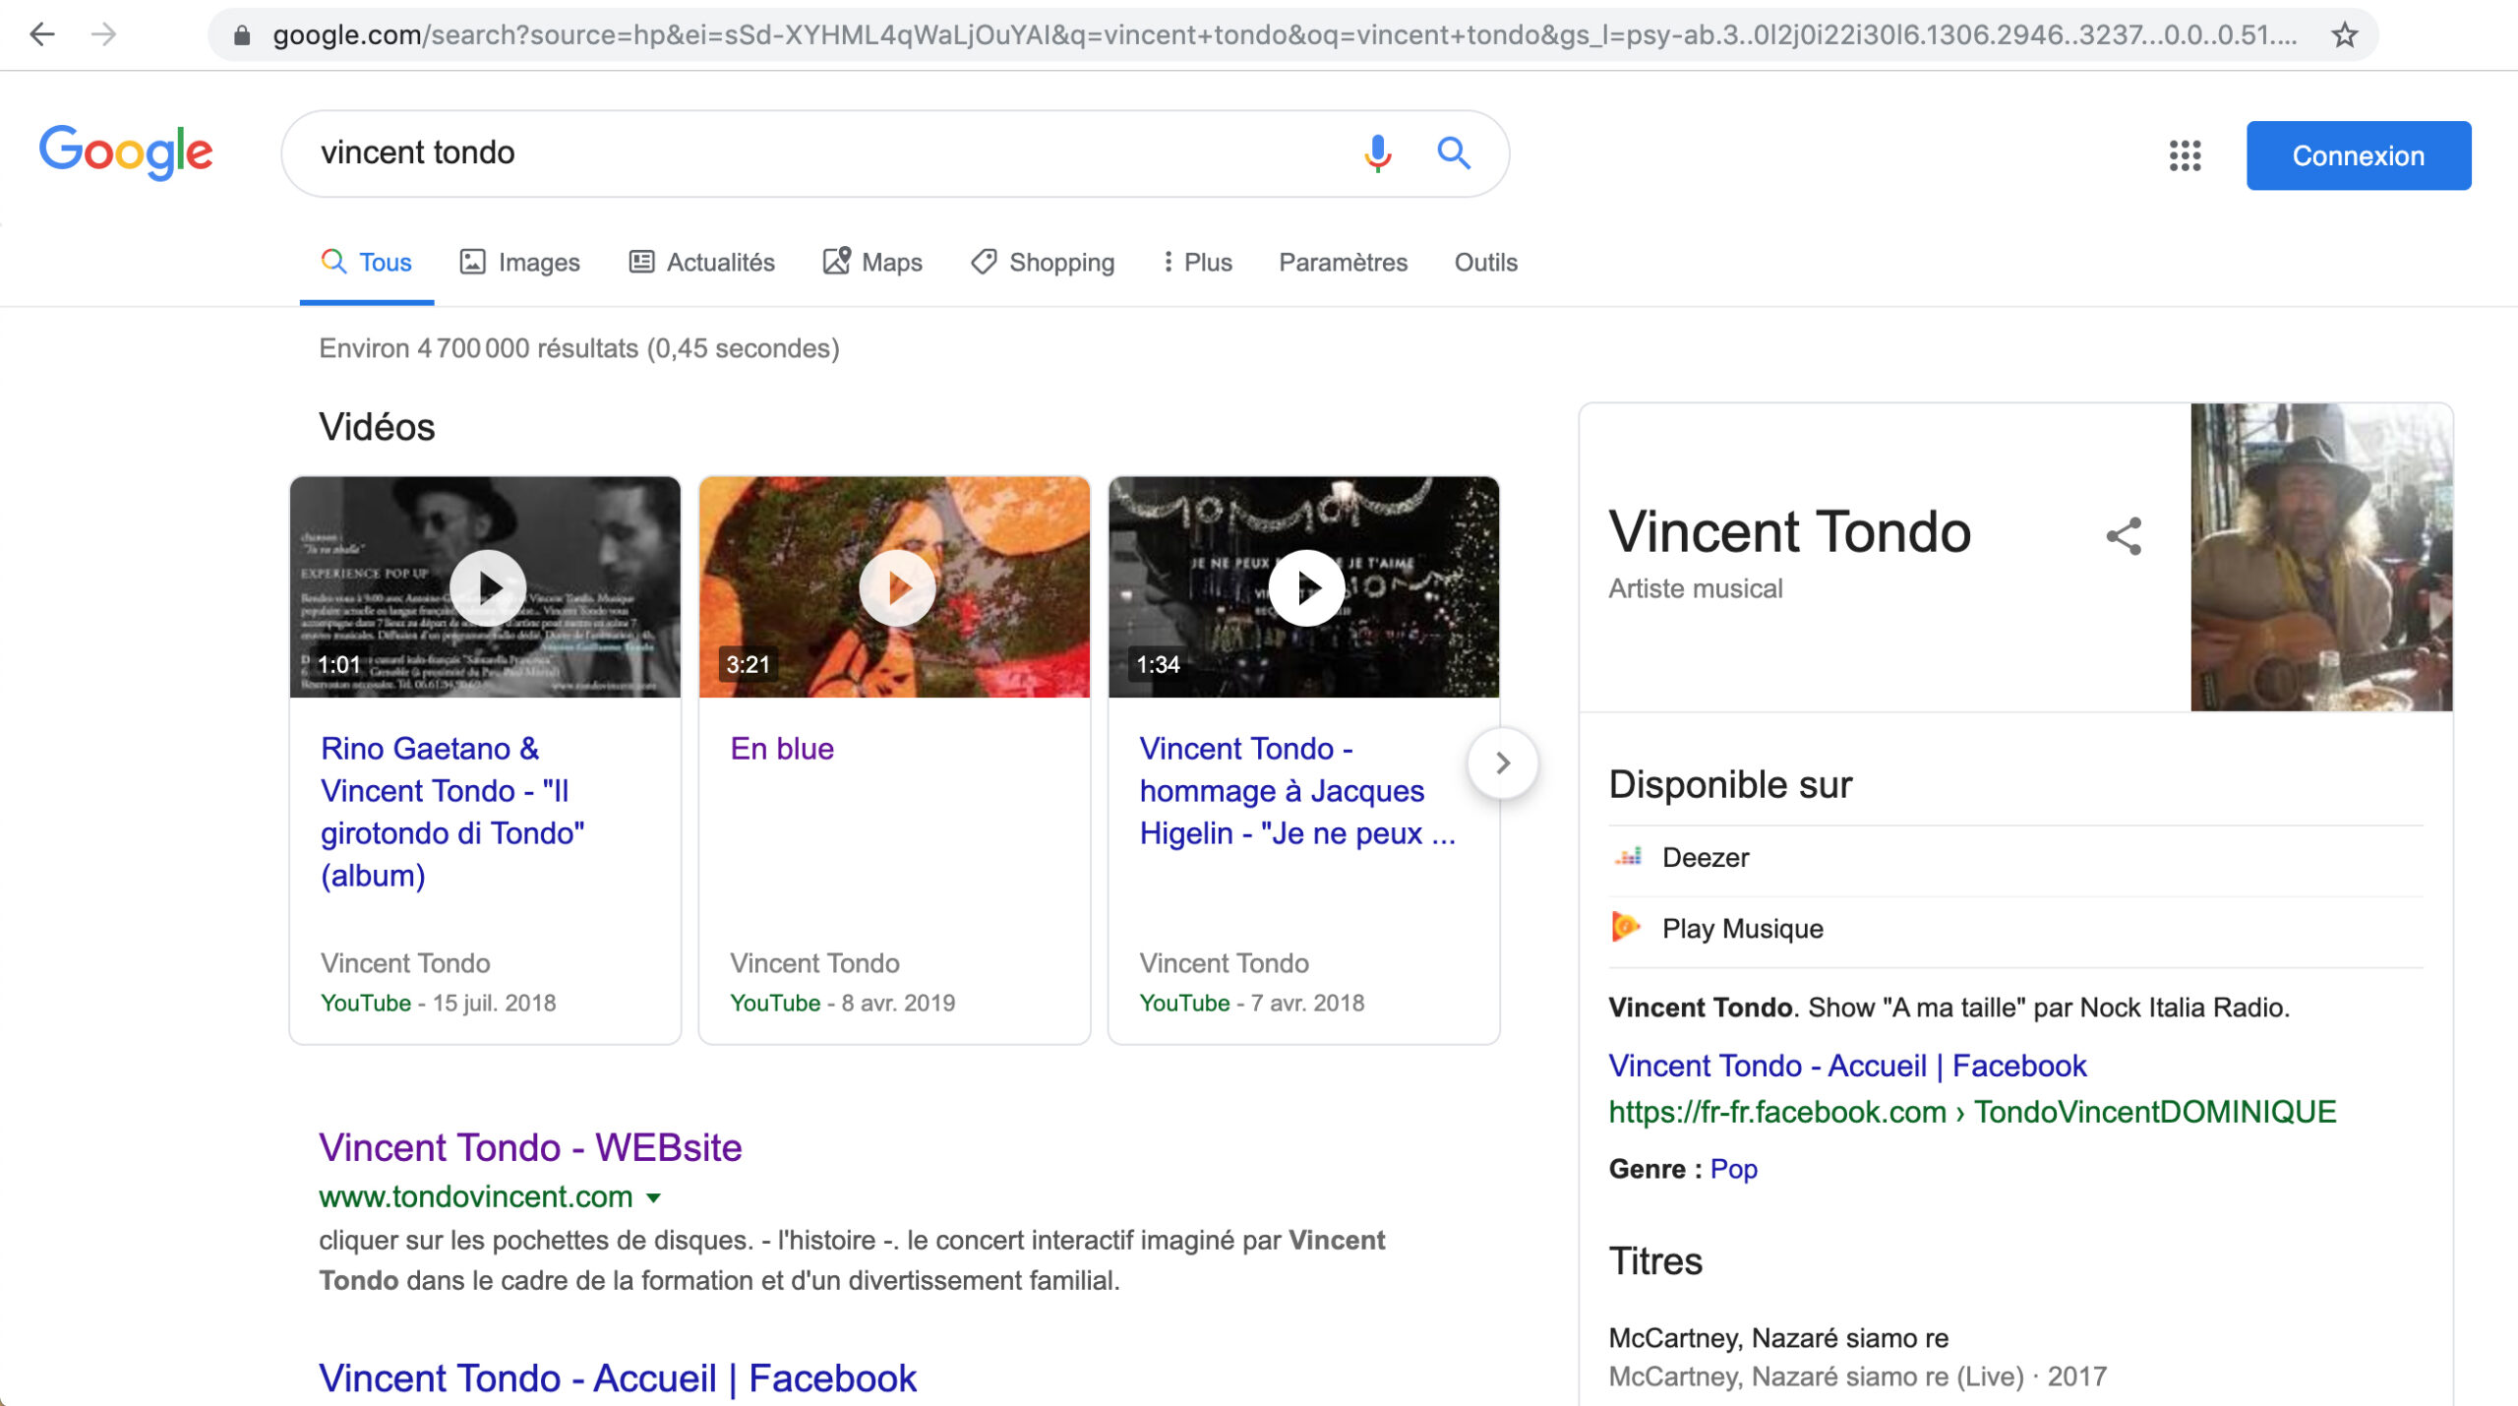Click the Google logo
Viewport: 2518px width, 1406px height.
tap(126, 153)
